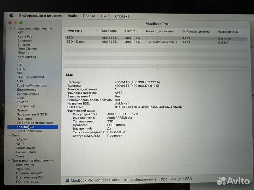Select the SSD volume row
The width and height of the screenshot is (254, 190).
(x=156, y=38)
